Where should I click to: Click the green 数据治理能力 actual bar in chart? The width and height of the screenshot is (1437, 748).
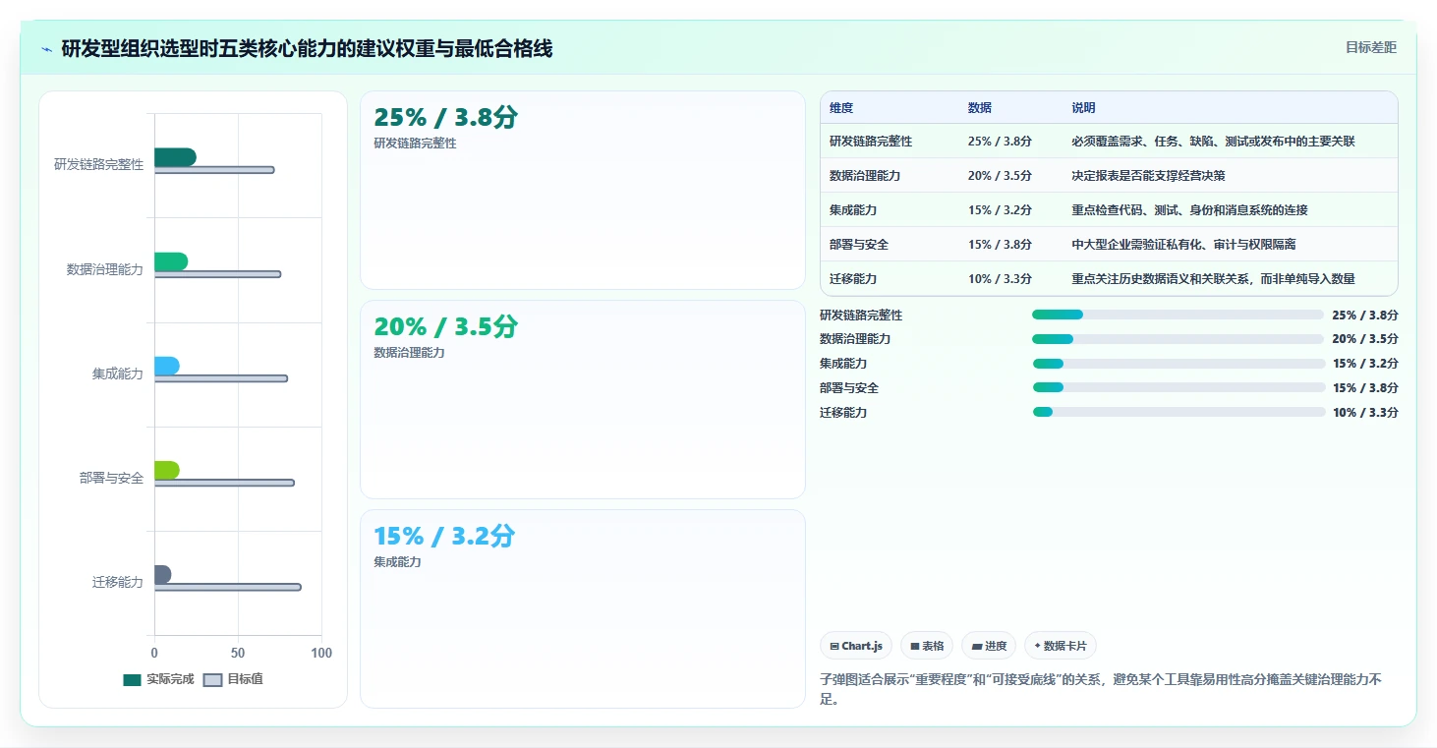[x=171, y=261]
